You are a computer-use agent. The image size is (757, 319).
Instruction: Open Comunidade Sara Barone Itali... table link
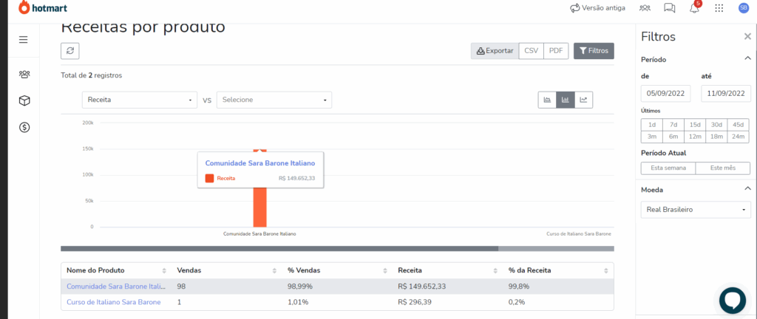pos(116,287)
